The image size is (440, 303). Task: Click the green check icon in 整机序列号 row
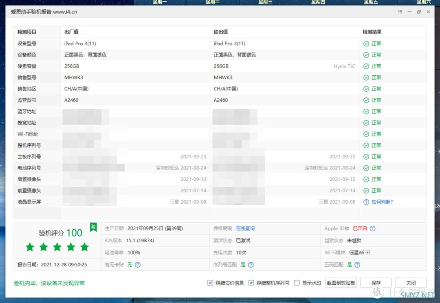tap(366, 145)
